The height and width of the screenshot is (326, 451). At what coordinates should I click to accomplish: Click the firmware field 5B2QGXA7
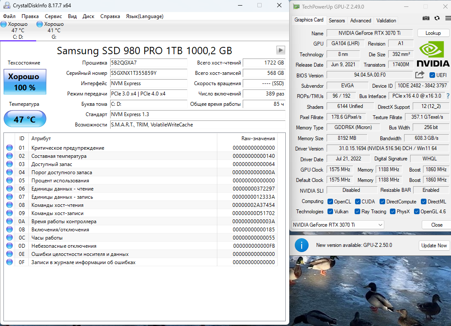[x=149, y=63]
